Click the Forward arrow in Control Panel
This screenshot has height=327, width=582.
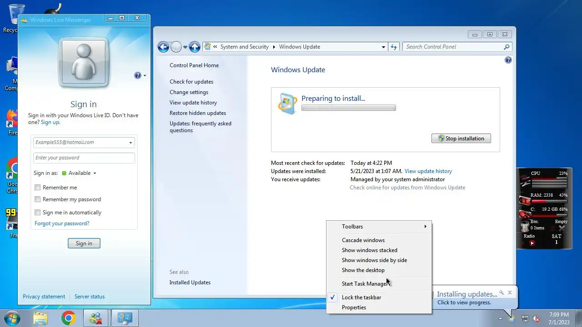pyautogui.click(x=176, y=47)
